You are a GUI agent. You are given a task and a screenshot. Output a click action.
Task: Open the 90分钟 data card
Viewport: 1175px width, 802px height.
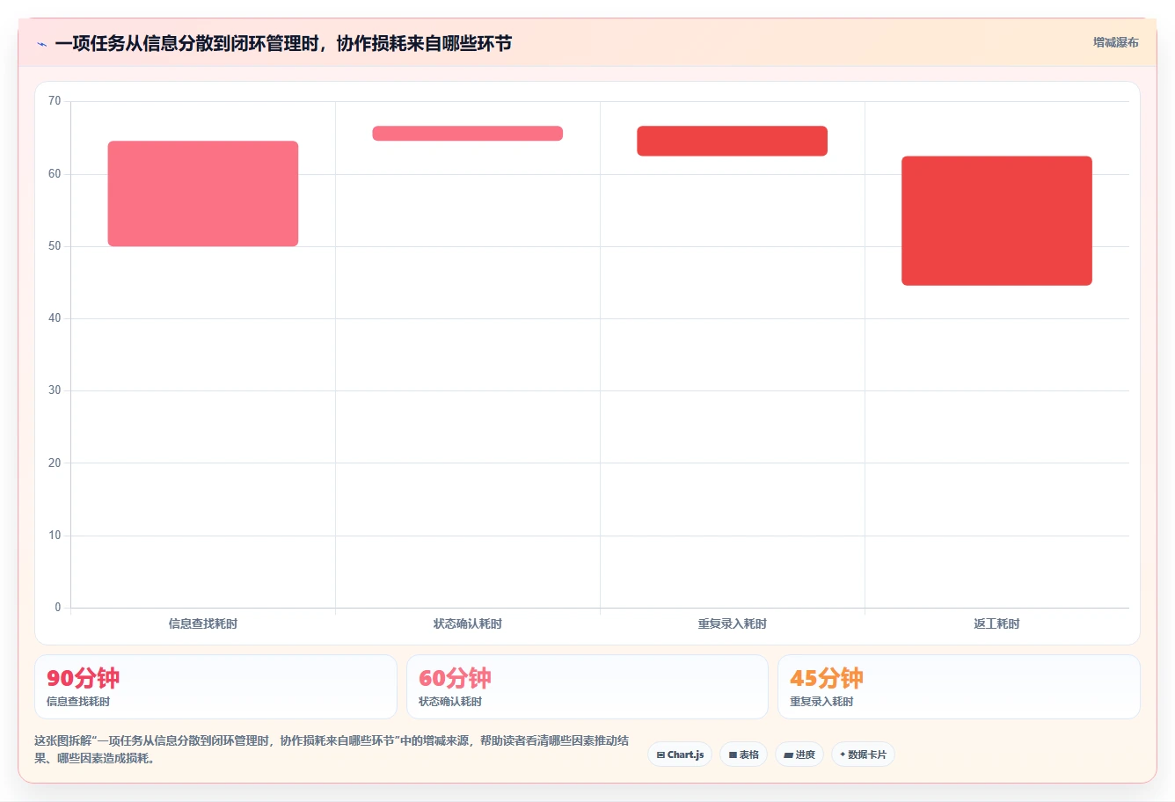coord(215,687)
